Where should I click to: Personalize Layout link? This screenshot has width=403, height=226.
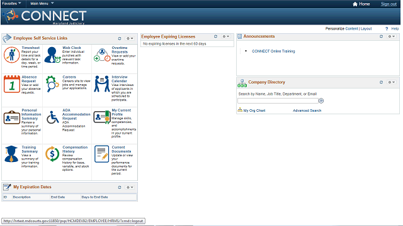pyautogui.click(x=366, y=29)
